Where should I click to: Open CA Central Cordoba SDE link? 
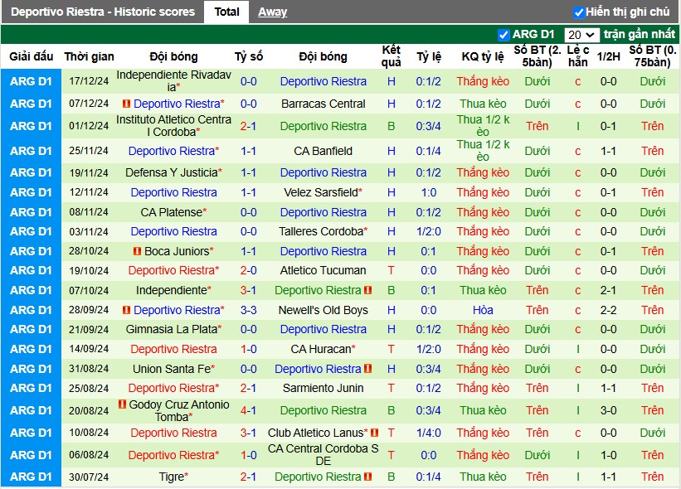tap(323, 455)
